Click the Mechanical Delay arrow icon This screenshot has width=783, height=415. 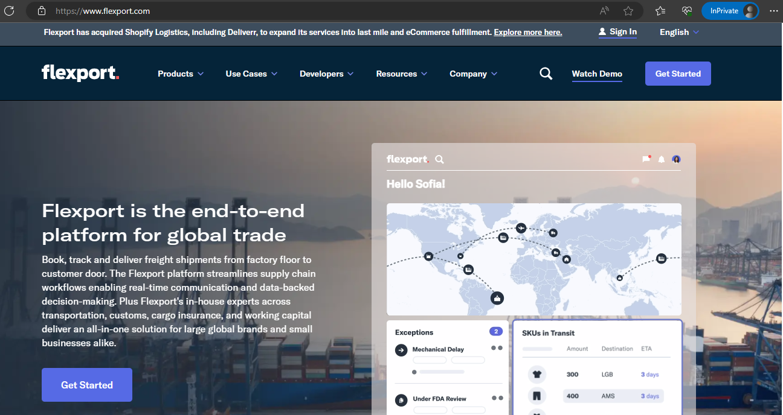point(401,350)
